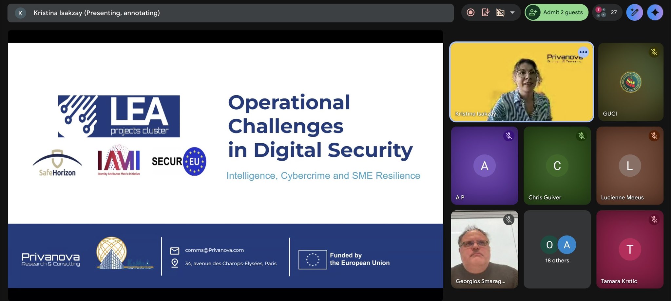Click the K presenter avatar
Screen dimensions: 671x301
20,13
